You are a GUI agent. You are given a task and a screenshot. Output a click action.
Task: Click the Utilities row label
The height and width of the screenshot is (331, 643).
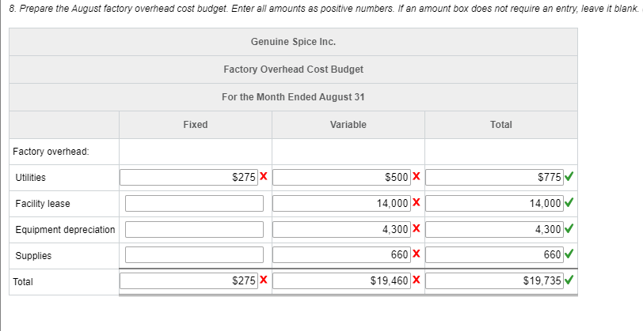click(x=30, y=178)
